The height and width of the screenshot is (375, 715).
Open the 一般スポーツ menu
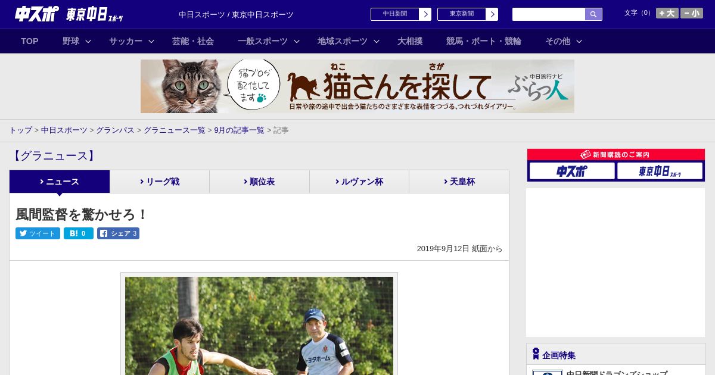263,41
